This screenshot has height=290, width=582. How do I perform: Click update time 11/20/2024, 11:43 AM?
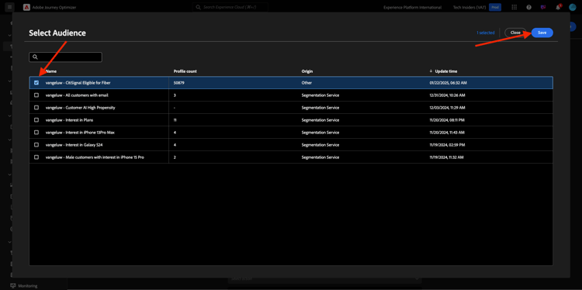(447, 133)
